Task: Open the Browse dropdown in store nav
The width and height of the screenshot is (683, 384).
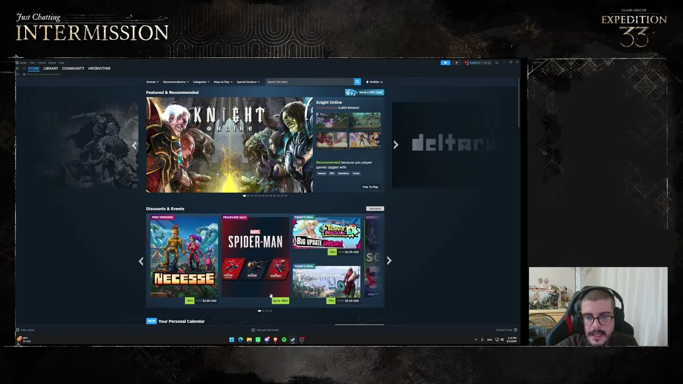Action: pos(152,82)
